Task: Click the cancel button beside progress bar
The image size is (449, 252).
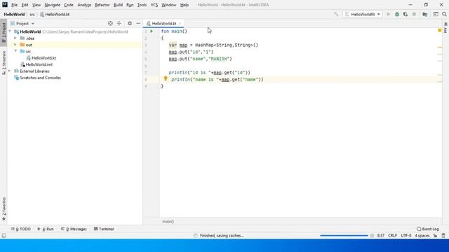Action: [372, 235]
